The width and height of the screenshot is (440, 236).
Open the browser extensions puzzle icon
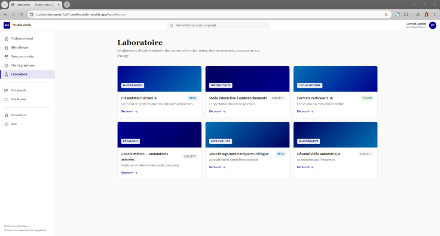click(x=406, y=14)
